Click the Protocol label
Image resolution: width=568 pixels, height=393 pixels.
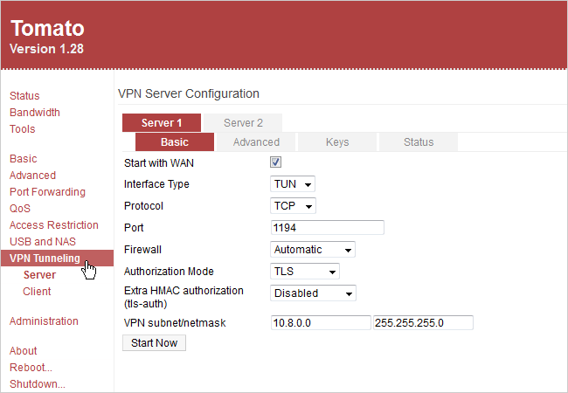click(x=144, y=206)
